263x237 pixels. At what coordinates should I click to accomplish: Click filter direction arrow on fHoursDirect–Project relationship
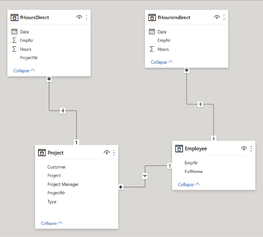point(62,111)
